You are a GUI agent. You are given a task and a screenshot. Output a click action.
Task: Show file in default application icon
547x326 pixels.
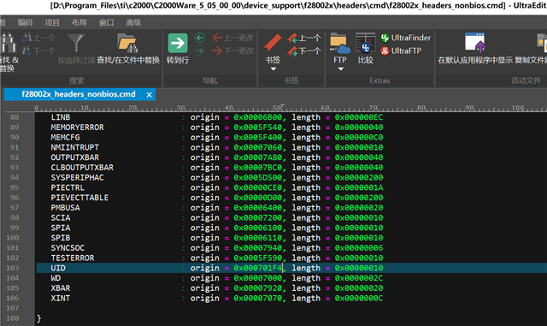475,44
